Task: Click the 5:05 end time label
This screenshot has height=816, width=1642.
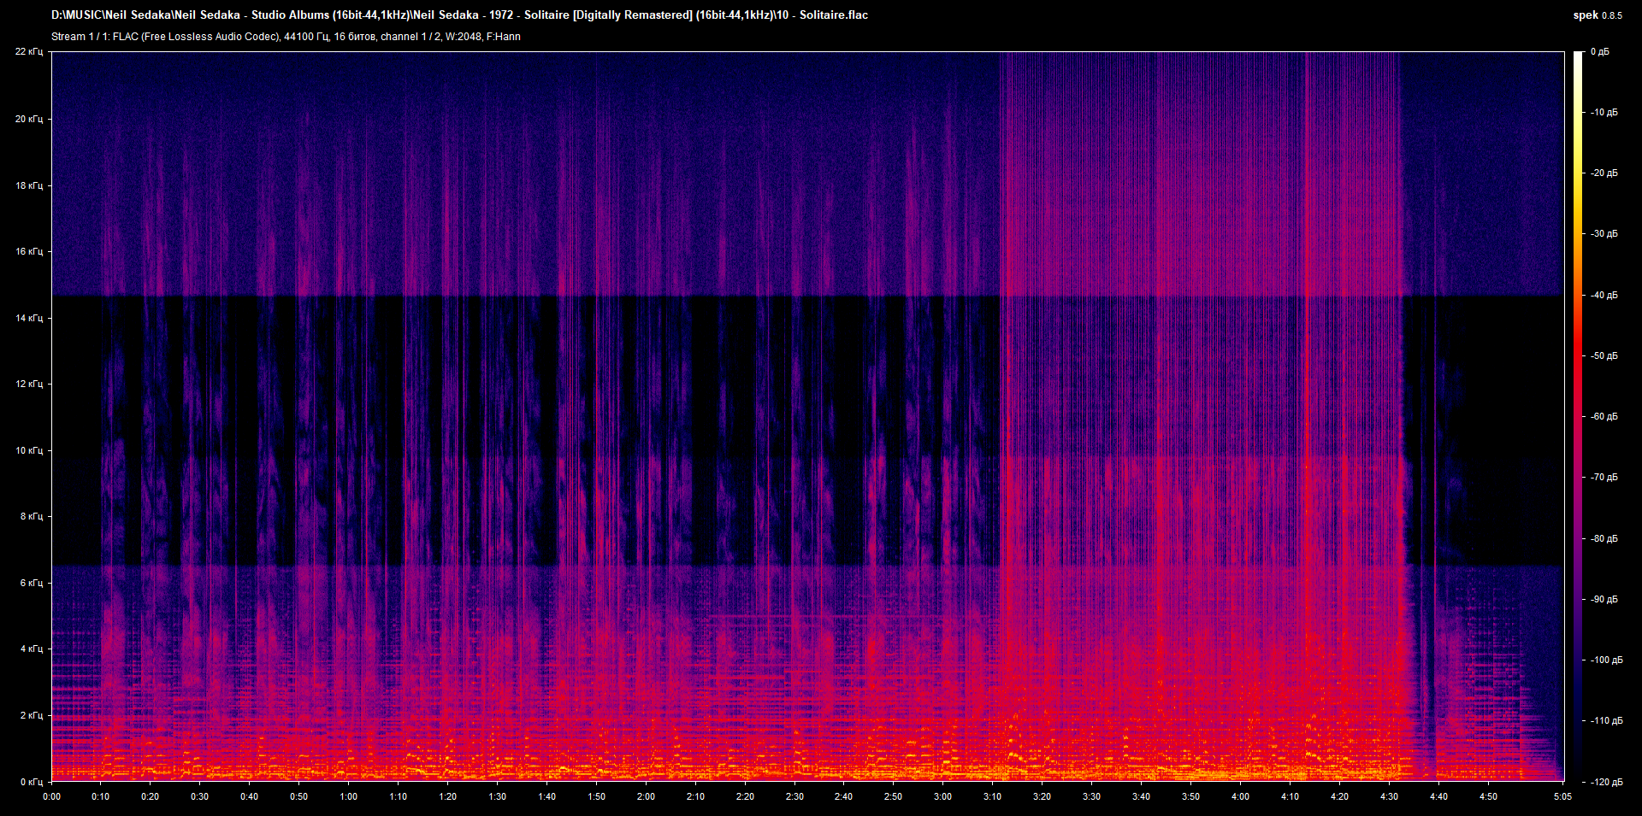Action: click(x=1562, y=796)
